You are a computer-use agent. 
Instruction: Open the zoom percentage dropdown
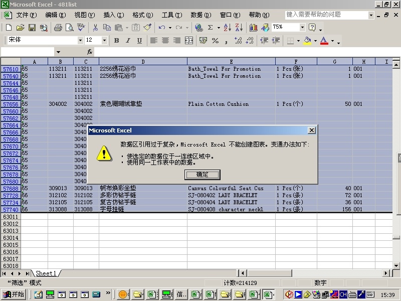tap(302, 27)
